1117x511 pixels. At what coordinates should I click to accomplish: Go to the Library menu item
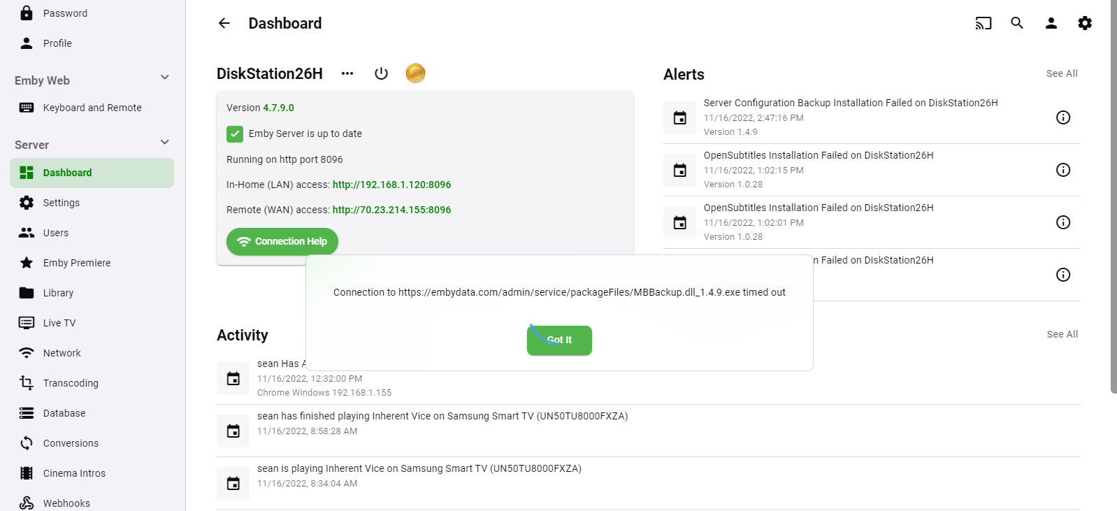tap(58, 293)
